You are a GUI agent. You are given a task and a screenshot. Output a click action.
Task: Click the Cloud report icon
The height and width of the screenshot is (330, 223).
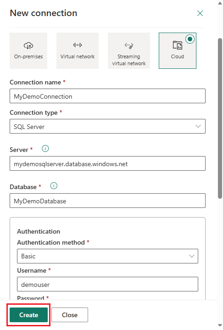(178, 45)
